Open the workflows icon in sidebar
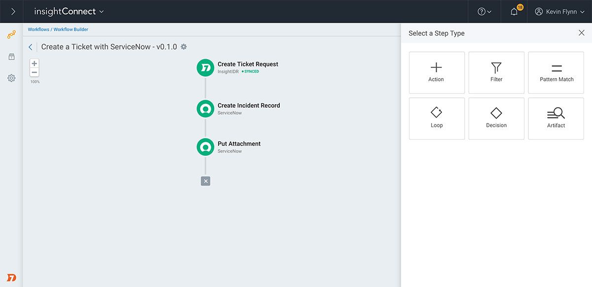Viewport: 592px width, 287px height. pyautogui.click(x=11, y=35)
